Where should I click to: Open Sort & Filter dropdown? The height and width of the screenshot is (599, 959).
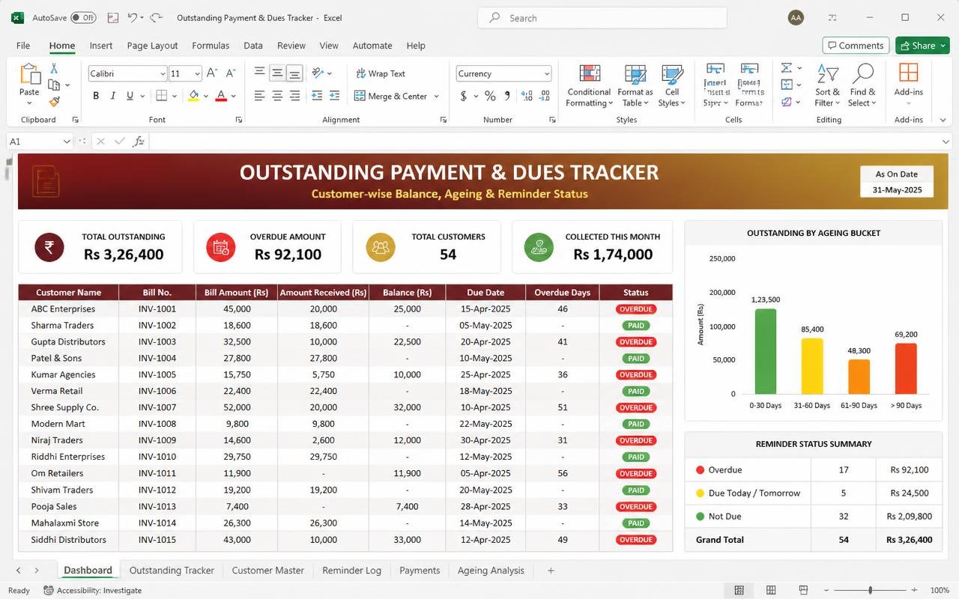[827, 85]
